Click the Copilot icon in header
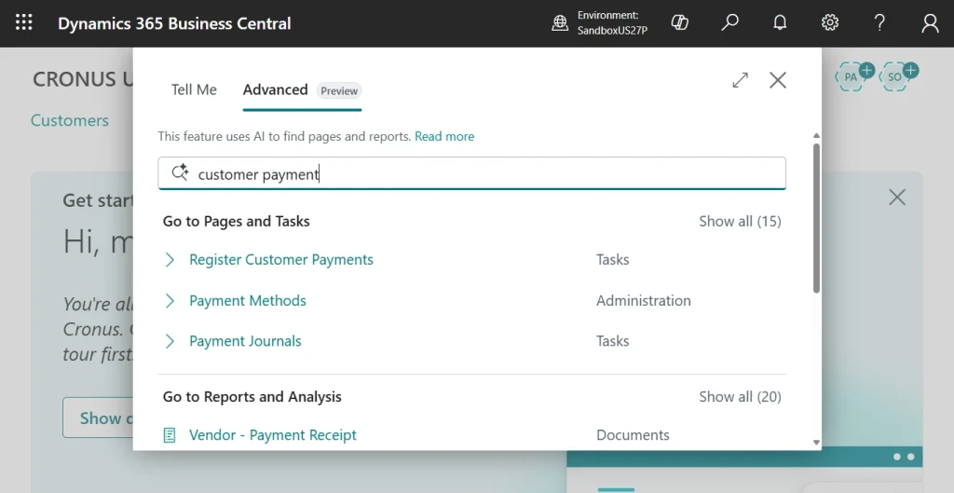This screenshot has height=493, width=954. pyautogui.click(x=680, y=23)
